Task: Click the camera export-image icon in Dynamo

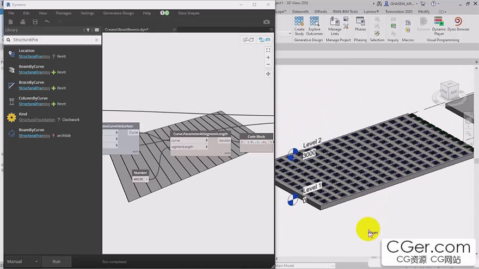Action: [266, 22]
